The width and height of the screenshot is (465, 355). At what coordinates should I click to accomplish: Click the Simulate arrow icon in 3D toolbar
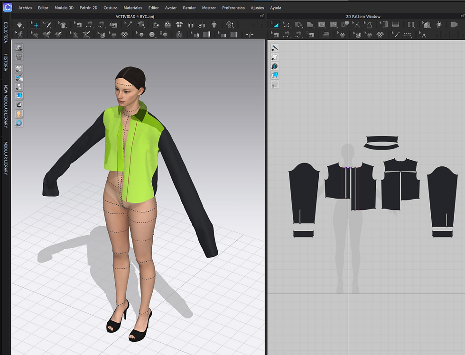19,25
